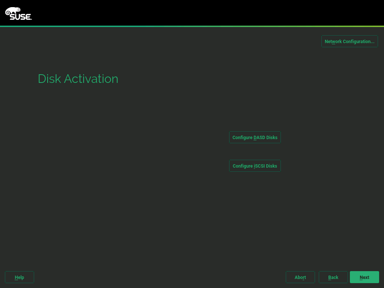This screenshot has width=384, height=288.
Task: Click Configure iSCSI Disks button
Action: point(255,166)
